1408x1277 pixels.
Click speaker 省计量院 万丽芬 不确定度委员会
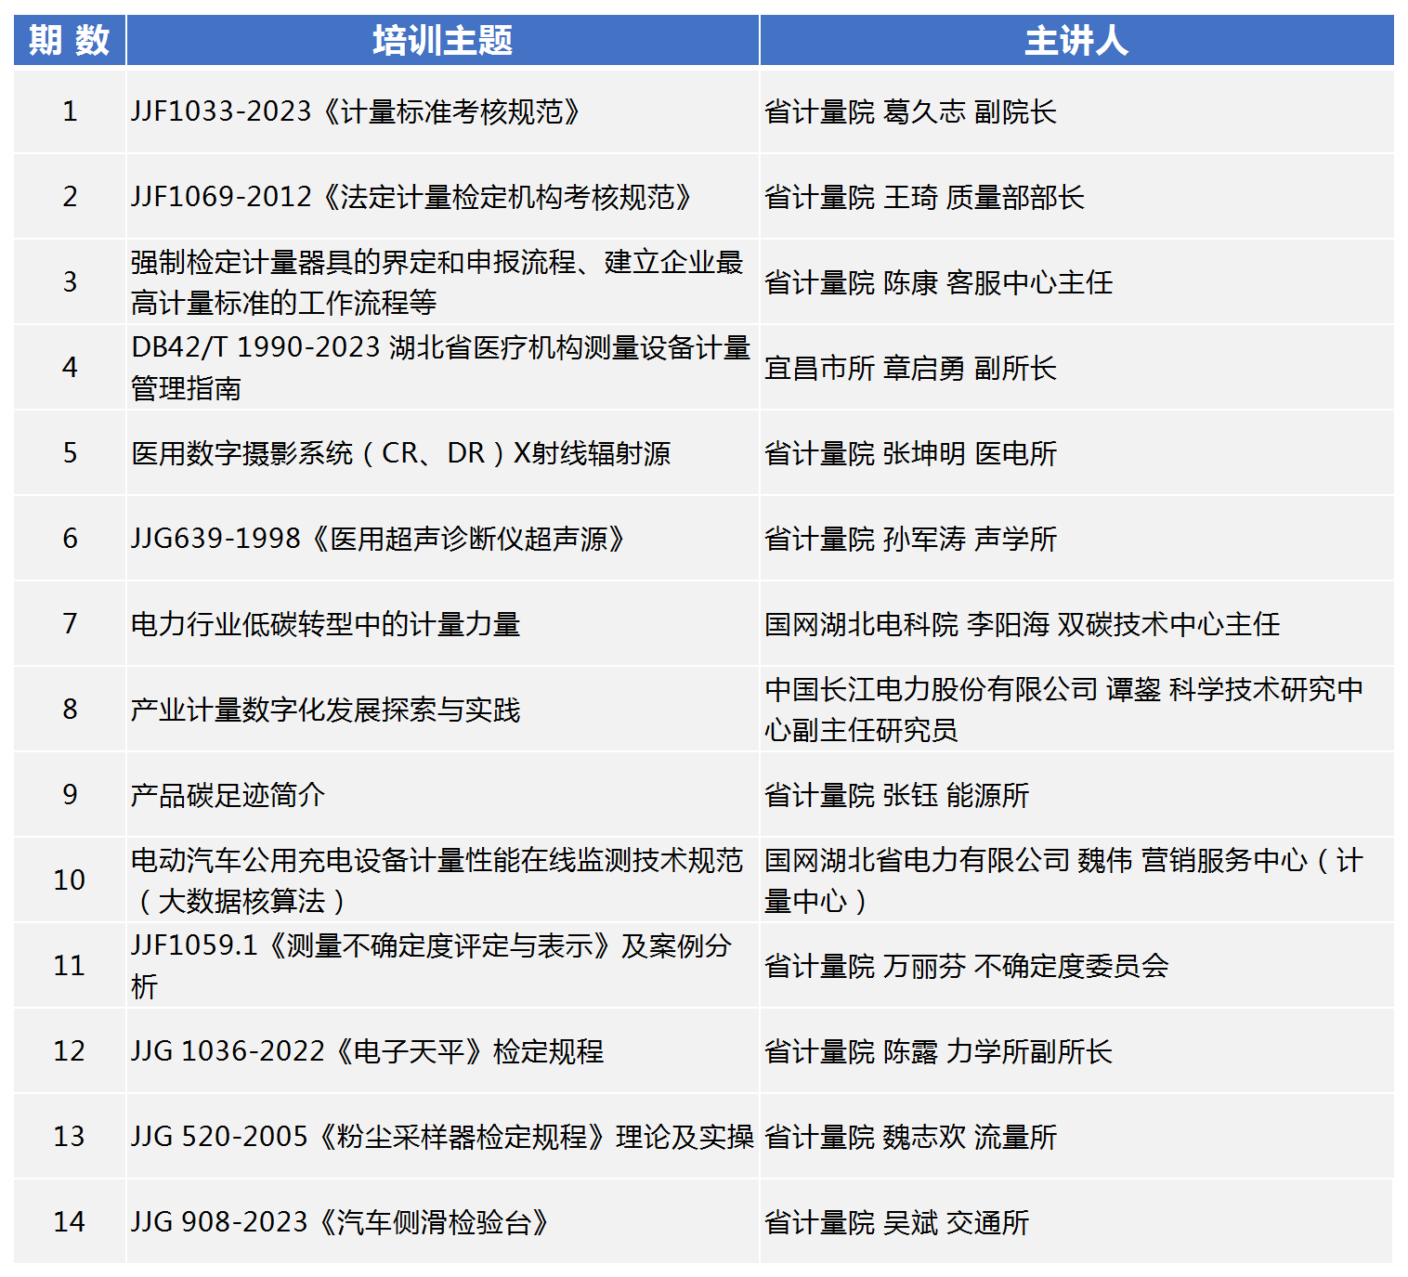[x=966, y=966]
